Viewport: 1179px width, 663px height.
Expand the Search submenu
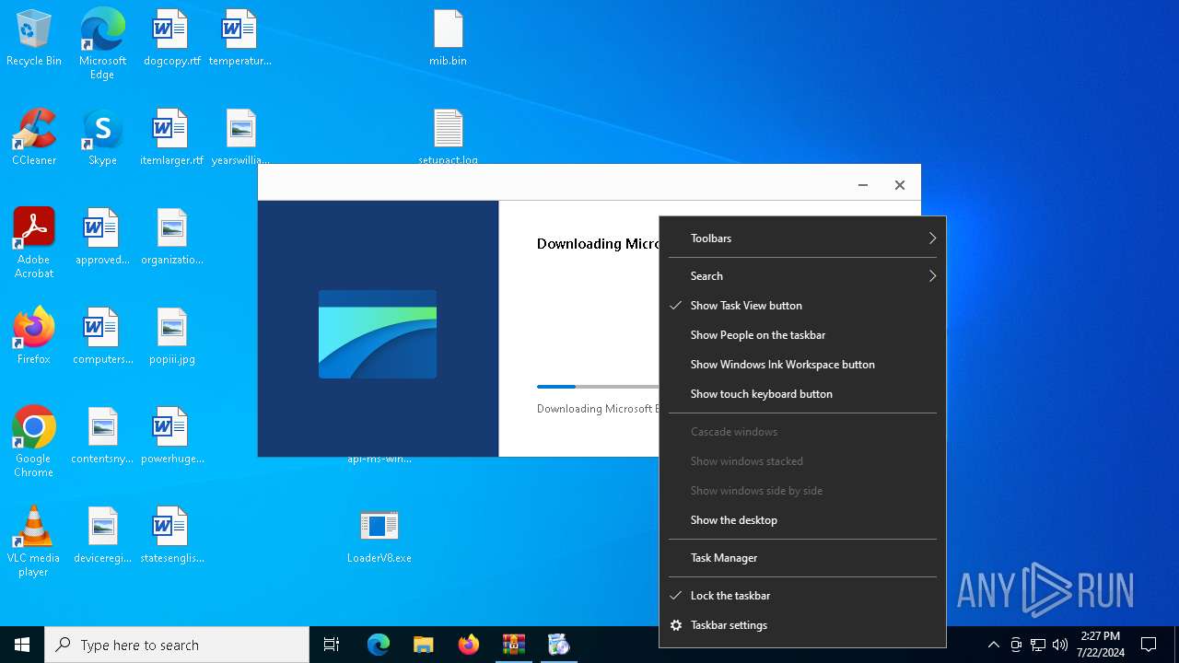point(802,276)
